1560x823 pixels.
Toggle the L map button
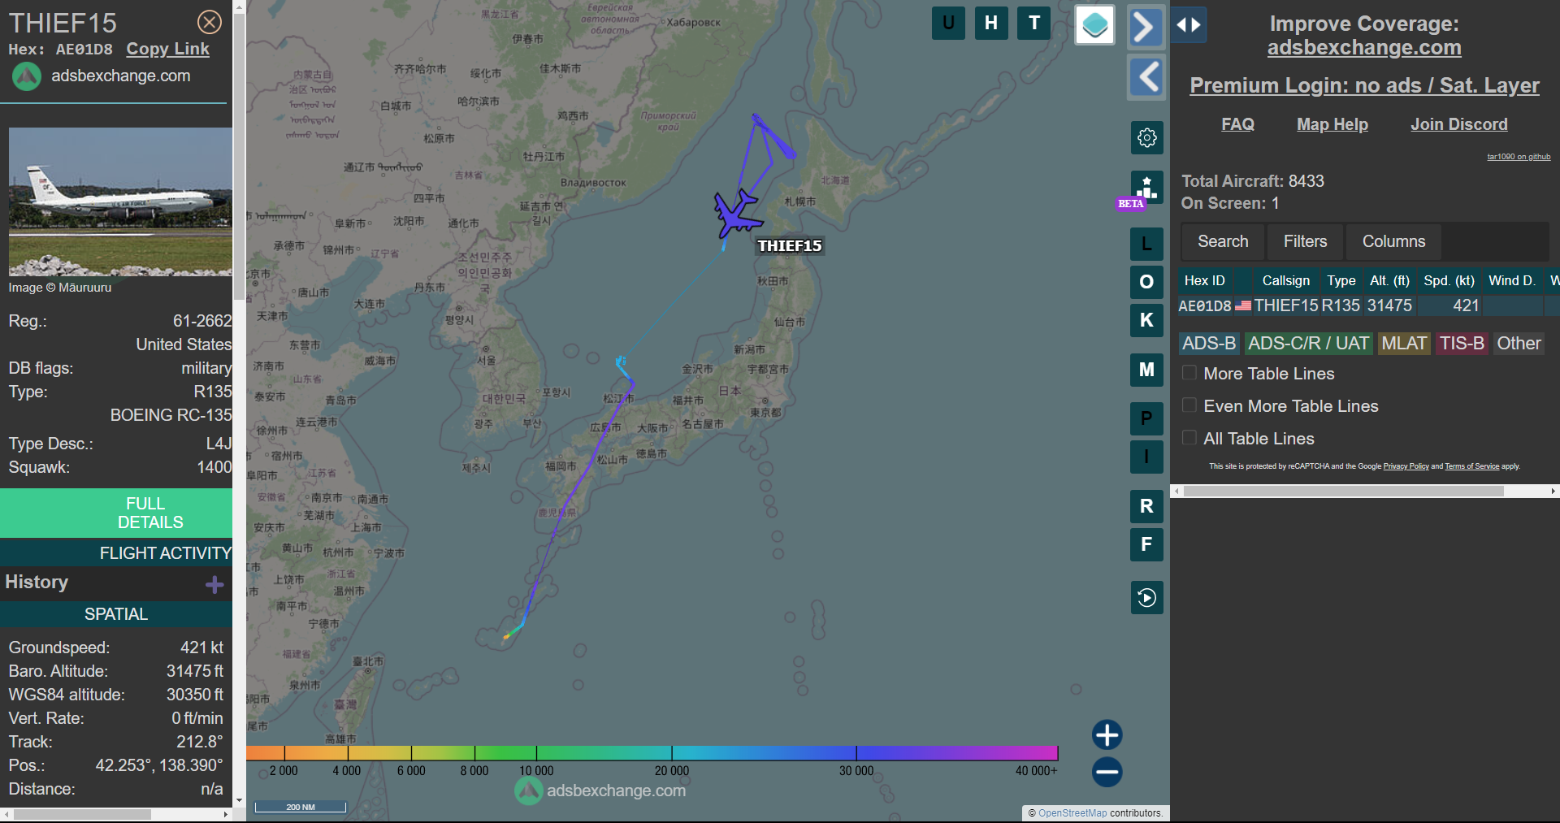[1146, 243]
